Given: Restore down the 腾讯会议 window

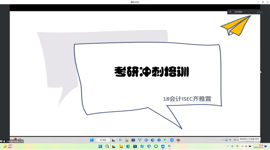Looking at the screenshot, I should point(263,2).
